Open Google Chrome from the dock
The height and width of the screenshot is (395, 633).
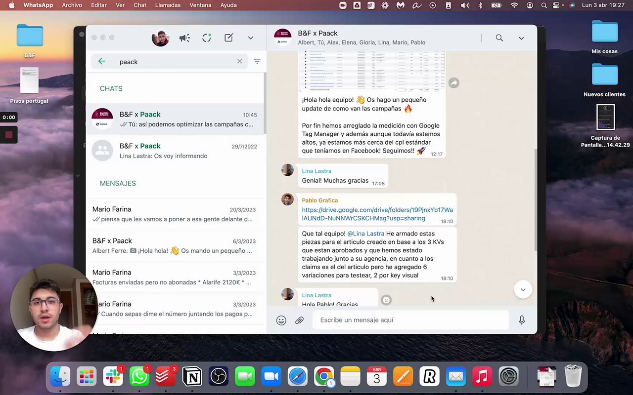point(324,377)
